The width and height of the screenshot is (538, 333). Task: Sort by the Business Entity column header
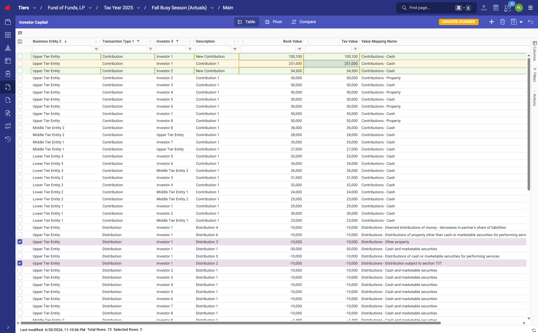[x=47, y=41]
